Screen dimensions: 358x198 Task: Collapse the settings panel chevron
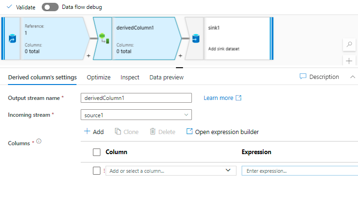pyautogui.click(x=353, y=77)
